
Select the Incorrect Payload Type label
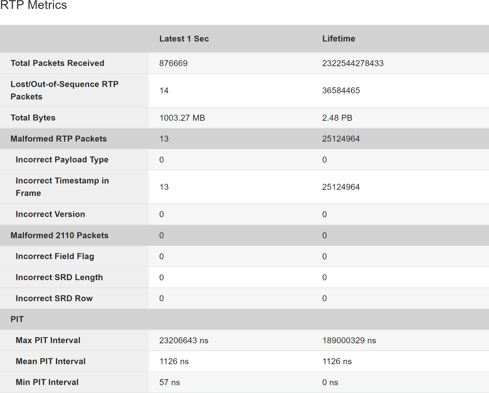(62, 160)
